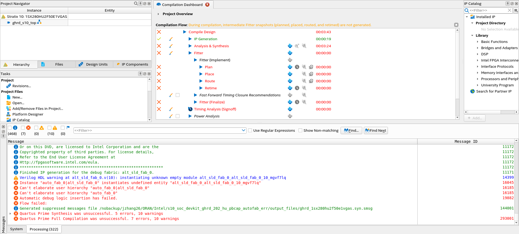Open IP Catalog options menu icon
The height and width of the screenshot is (234, 519).
(516, 10)
